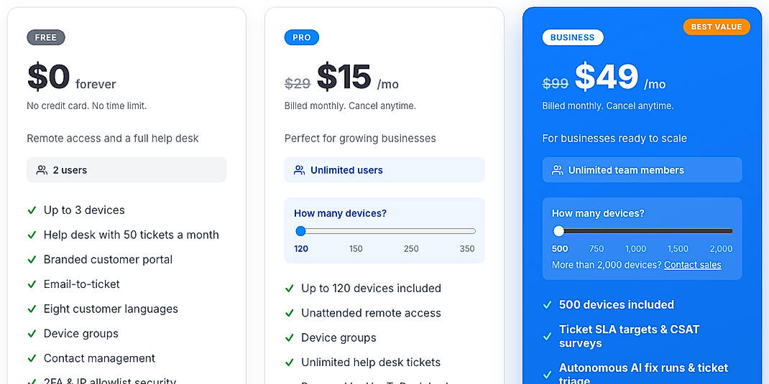This screenshot has height=384, width=769.
Task: Click the FREE plan badge
Action: tap(45, 37)
